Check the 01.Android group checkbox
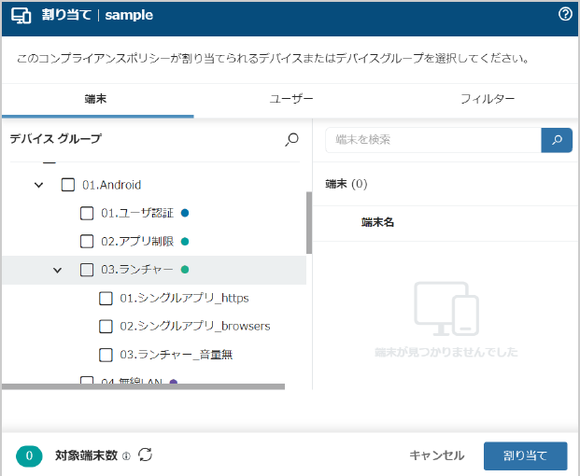Screen dimensions: 580x476 click(x=67, y=185)
